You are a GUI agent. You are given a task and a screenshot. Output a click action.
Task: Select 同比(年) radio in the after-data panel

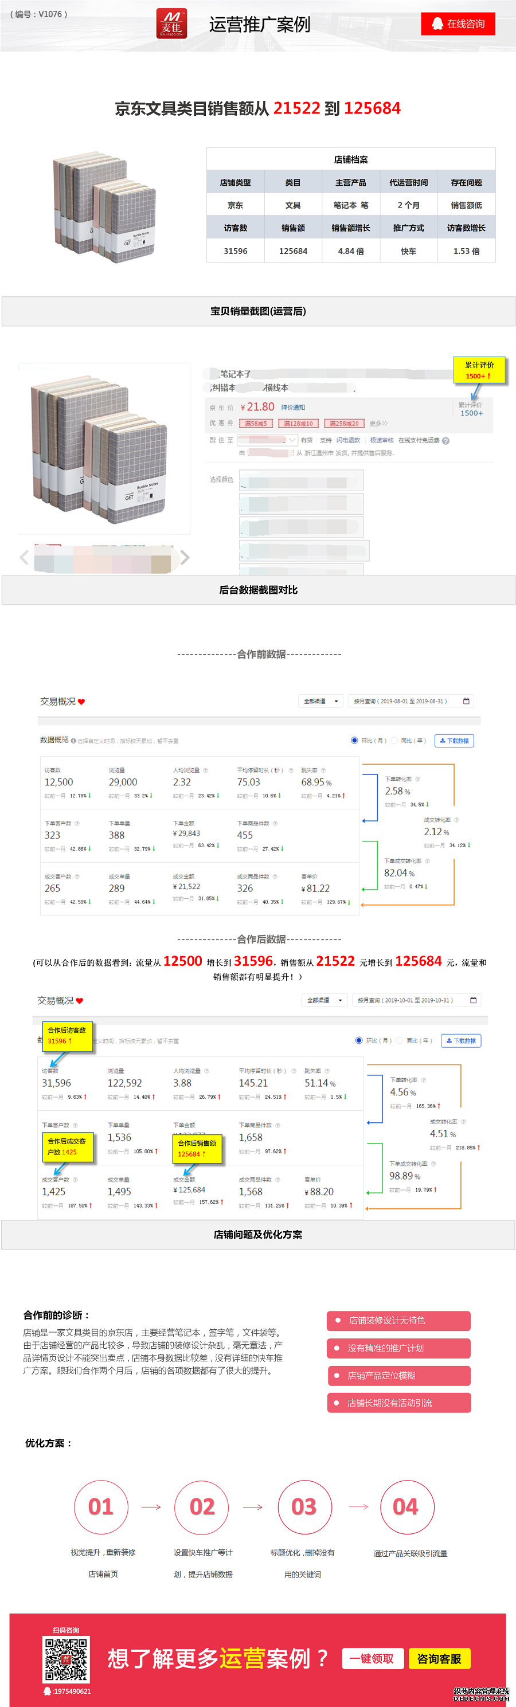click(399, 1040)
